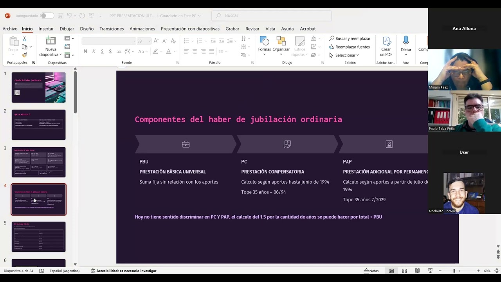Open Formas shapes gallery
The height and width of the screenshot is (282, 501).
click(x=264, y=46)
